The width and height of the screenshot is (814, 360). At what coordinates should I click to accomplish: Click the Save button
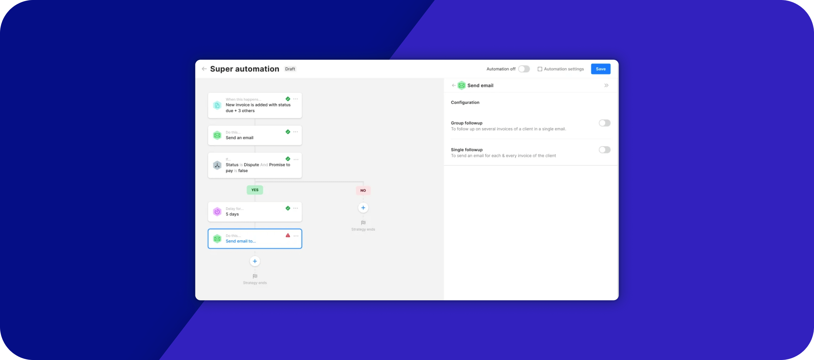click(x=601, y=69)
